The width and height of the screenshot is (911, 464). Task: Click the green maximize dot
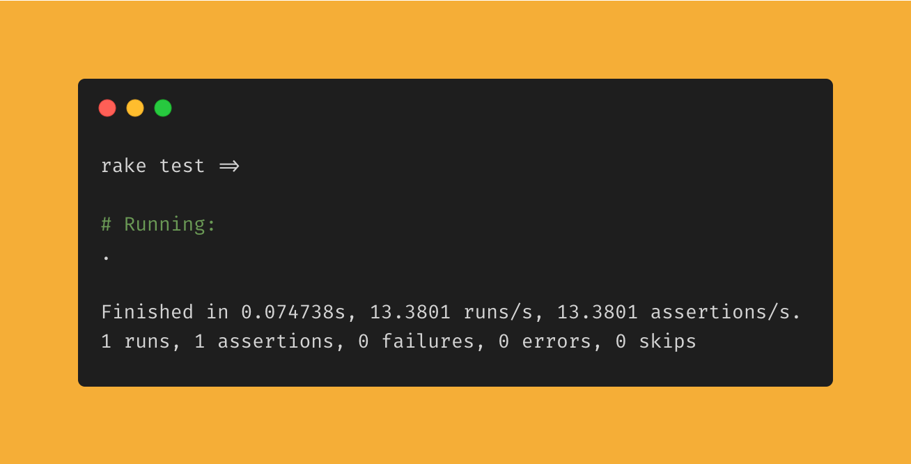click(163, 108)
